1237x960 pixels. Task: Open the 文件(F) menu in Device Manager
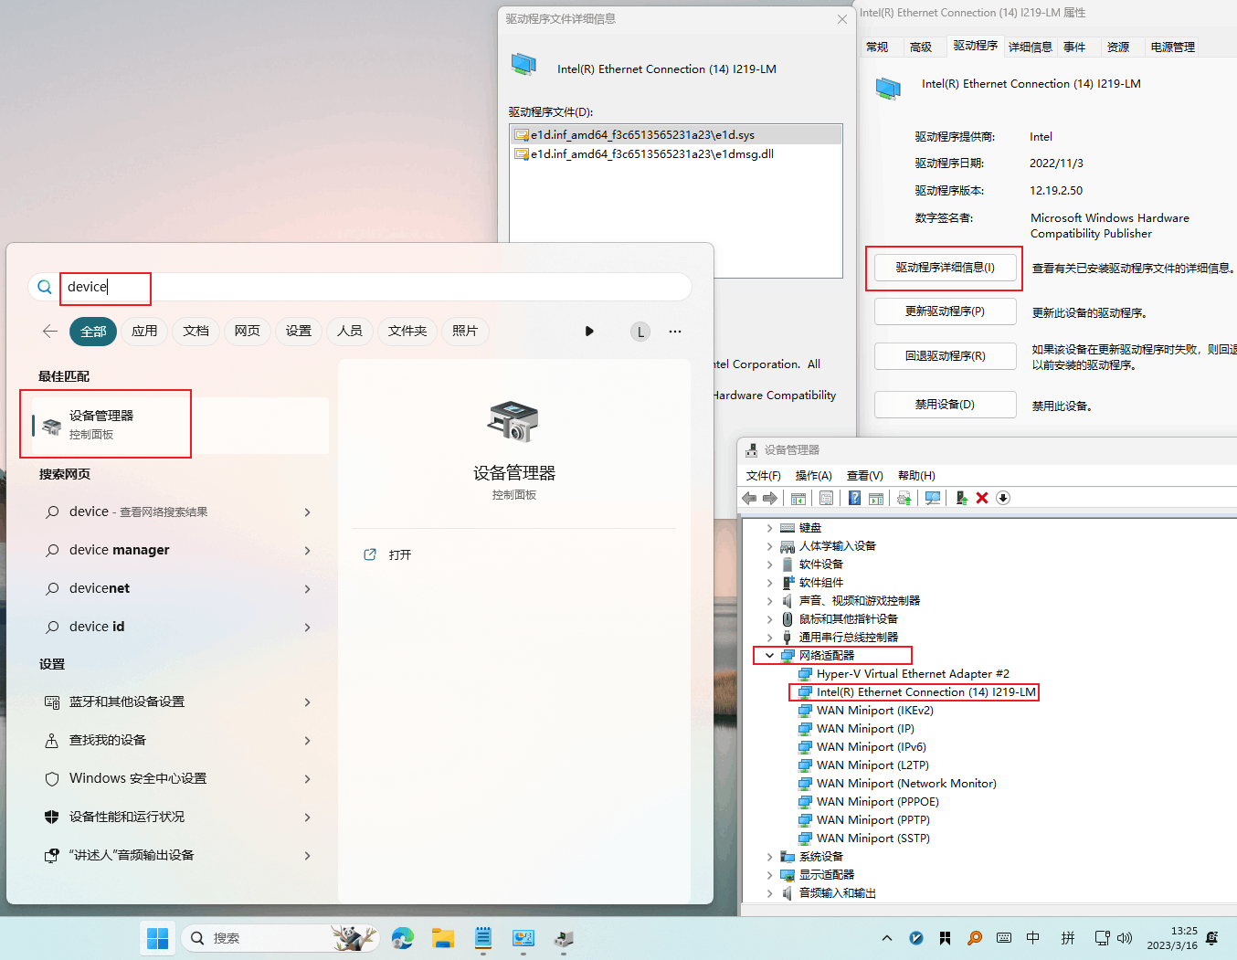coord(764,476)
